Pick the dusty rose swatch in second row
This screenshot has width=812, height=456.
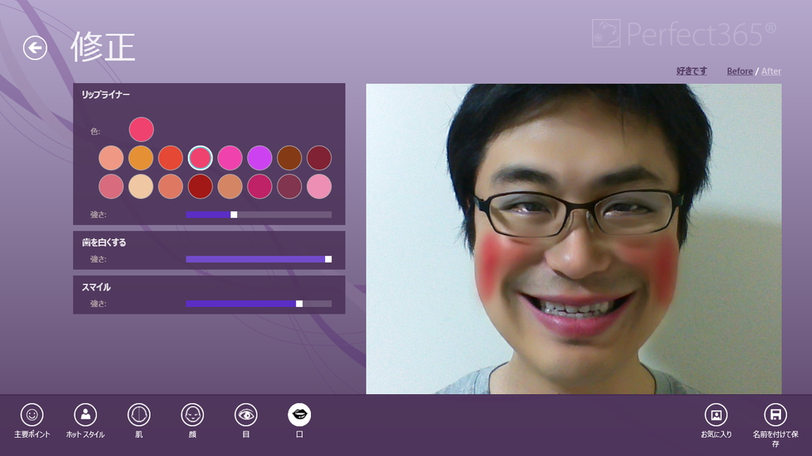pos(111,186)
